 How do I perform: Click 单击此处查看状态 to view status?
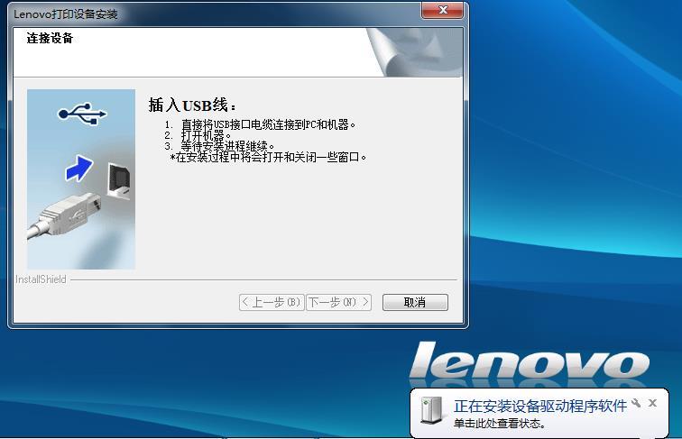click(x=500, y=423)
